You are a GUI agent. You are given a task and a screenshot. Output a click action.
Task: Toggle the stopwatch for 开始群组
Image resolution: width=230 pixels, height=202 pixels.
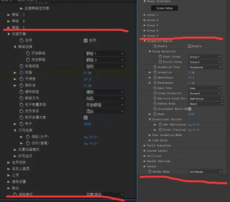(28, 53)
